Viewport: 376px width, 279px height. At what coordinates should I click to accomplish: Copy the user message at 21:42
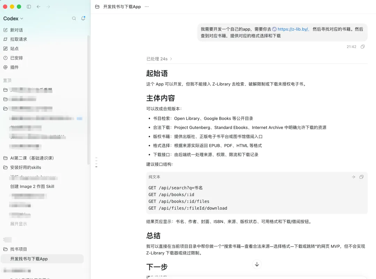point(362,47)
